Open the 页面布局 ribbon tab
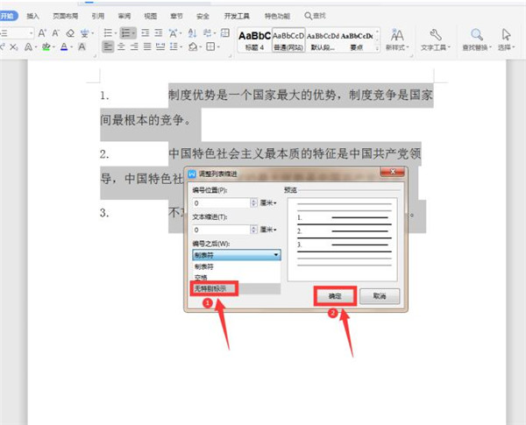Screen dimensions: 526x425 67,16
